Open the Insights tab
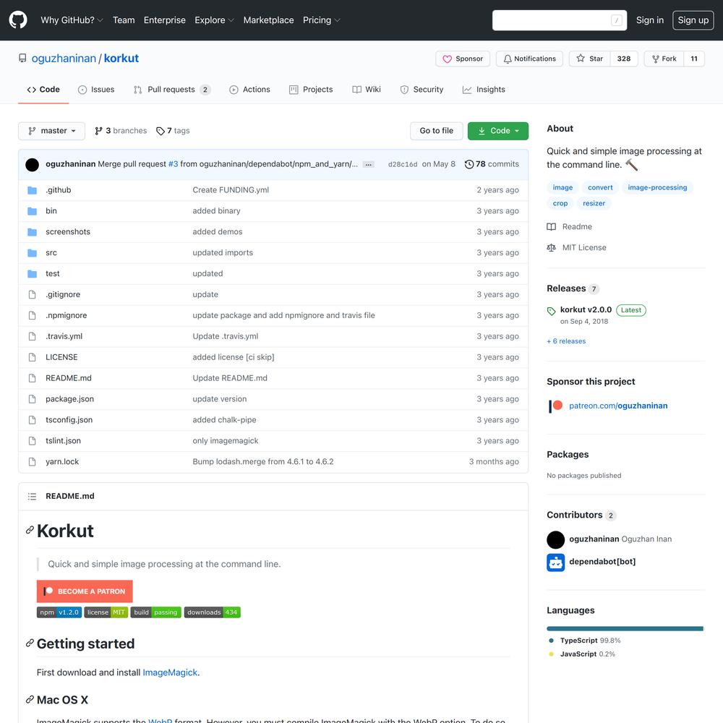Screen dimensions: 723x723 [x=484, y=90]
